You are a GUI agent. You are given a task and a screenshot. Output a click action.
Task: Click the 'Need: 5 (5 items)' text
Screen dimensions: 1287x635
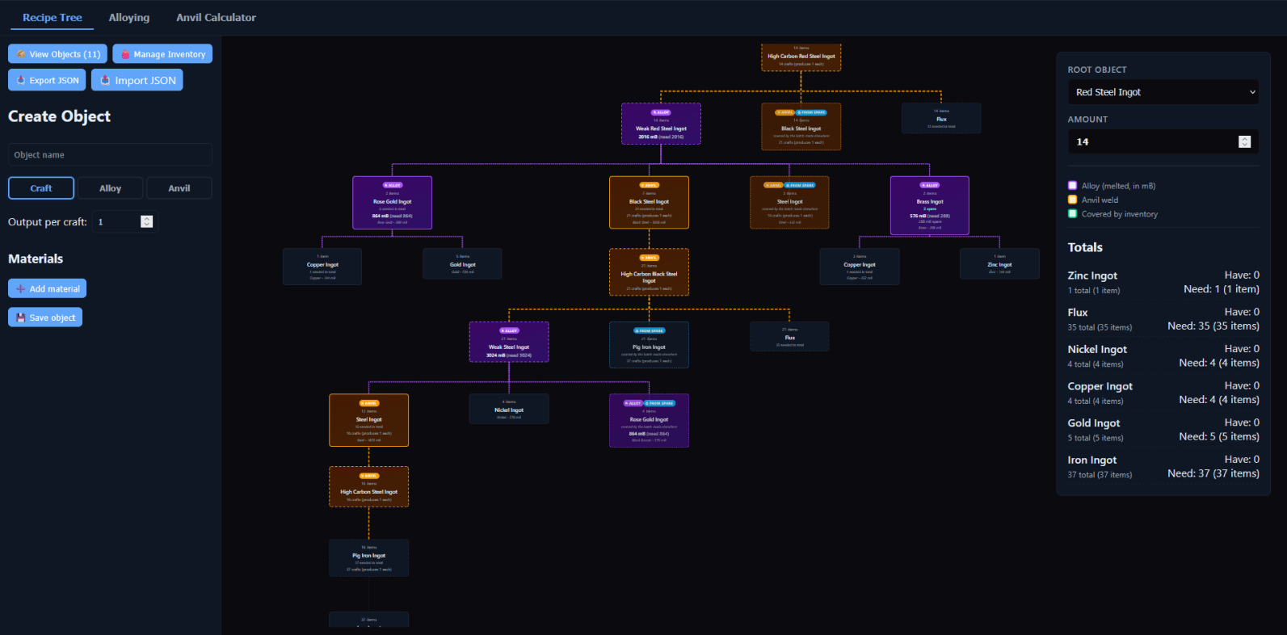point(1219,437)
